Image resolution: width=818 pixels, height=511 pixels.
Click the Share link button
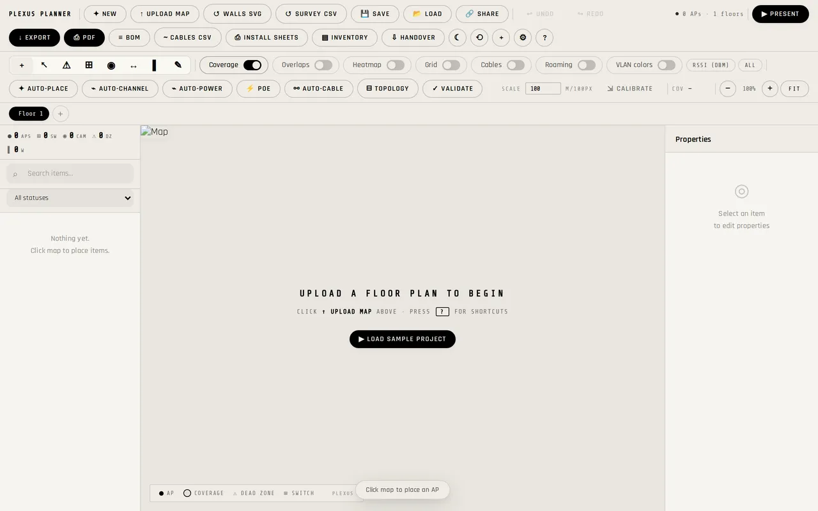coord(482,14)
